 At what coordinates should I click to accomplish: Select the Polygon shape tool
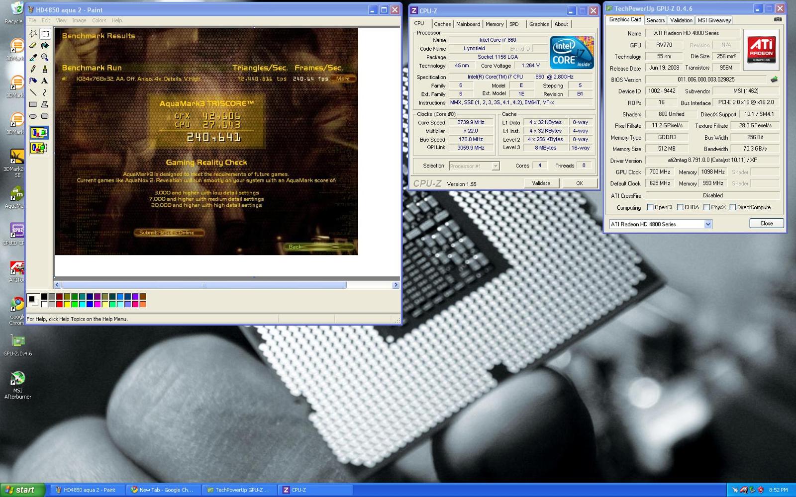pyautogui.click(x=45, y=104)
